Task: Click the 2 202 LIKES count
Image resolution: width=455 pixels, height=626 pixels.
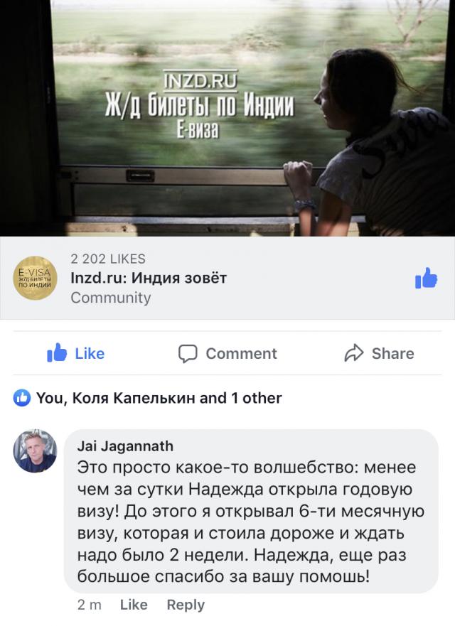Action: (x=108, y=259)
